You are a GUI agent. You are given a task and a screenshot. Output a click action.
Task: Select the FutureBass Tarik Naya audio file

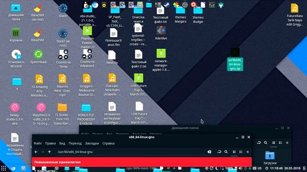pos(295,15)
